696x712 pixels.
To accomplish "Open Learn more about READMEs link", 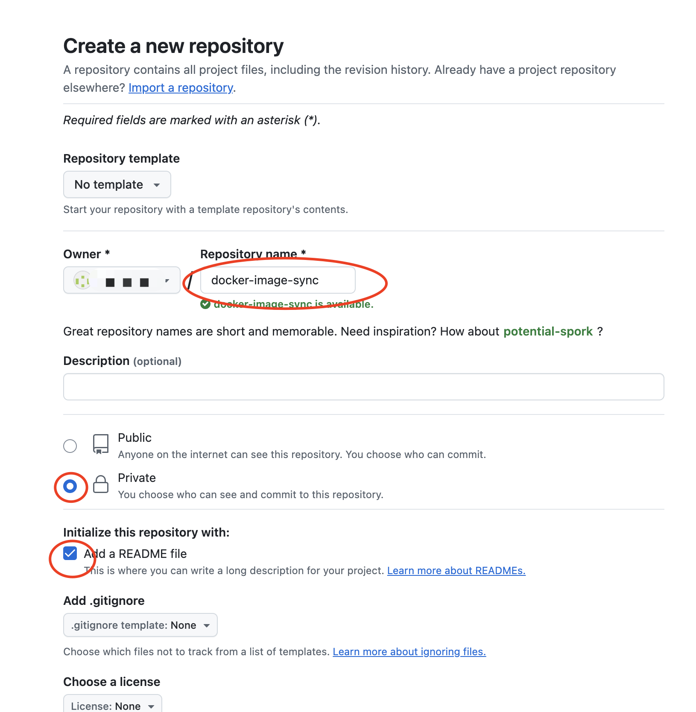I will (x=456, y=571).
